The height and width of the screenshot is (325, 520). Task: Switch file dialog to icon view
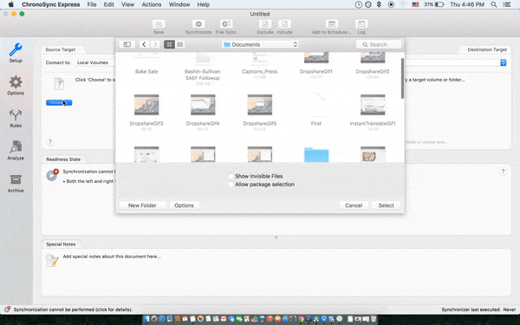tap(170, 44)
